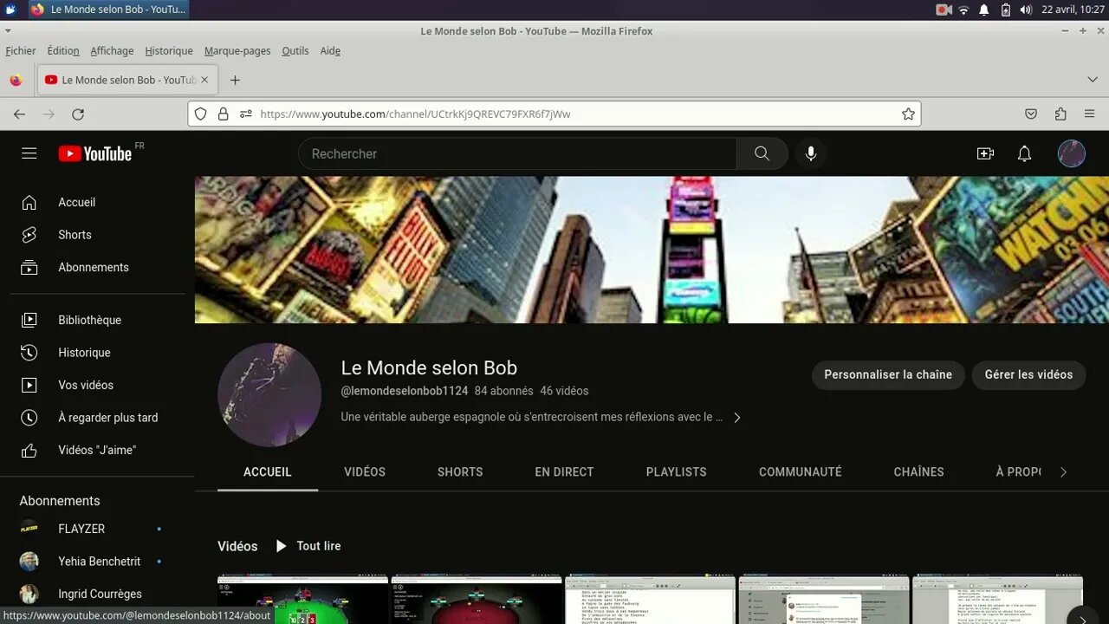Viewport: 1109px width, 624px height.
Task: Open Shorts in the sidebar
Action: (97, 235)
